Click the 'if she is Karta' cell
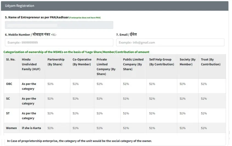Screen dimensions: 232x146 [x=31, y=128]
